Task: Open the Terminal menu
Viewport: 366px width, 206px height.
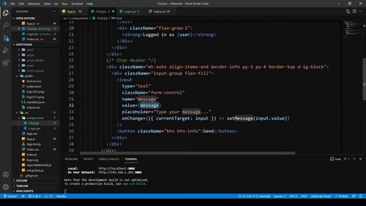Action: tap(77, 4)
